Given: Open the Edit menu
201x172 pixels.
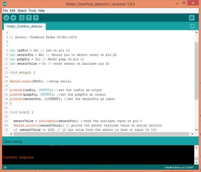Looking at the screenshot, I should (x=13, y=11).
